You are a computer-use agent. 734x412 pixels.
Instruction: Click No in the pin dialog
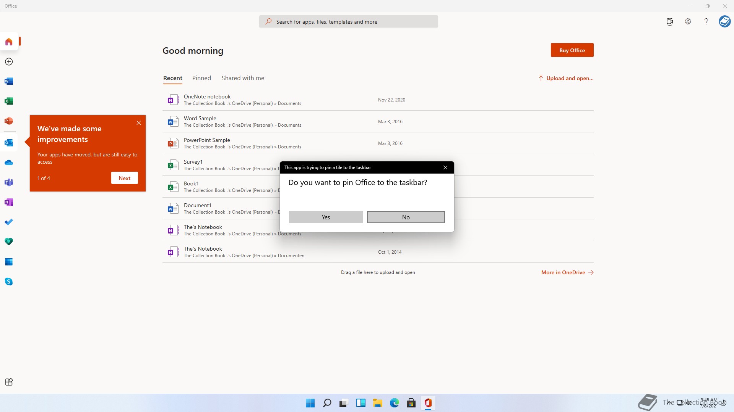click(x=406, y=217)
